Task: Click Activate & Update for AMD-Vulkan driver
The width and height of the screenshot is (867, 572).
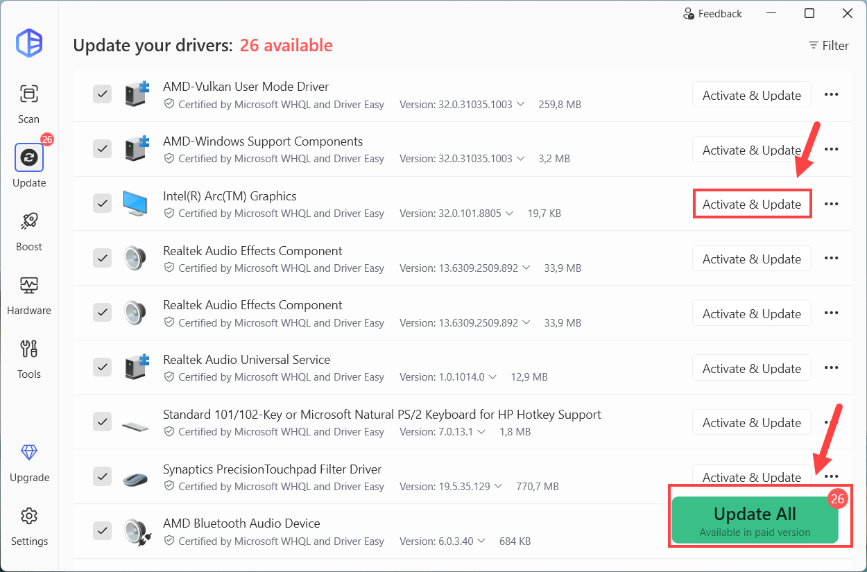Action: pos(752,95)
